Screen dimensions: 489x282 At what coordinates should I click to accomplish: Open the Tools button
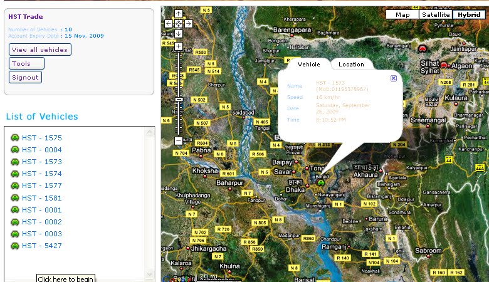coord(26,63)
